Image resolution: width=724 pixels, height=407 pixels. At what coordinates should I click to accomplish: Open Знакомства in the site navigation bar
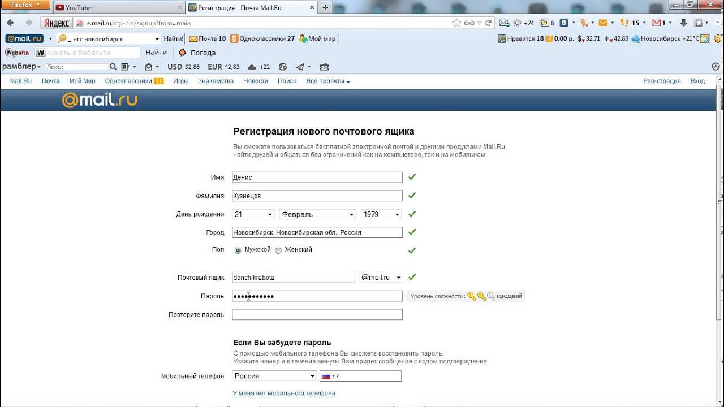tap(216, 81)
